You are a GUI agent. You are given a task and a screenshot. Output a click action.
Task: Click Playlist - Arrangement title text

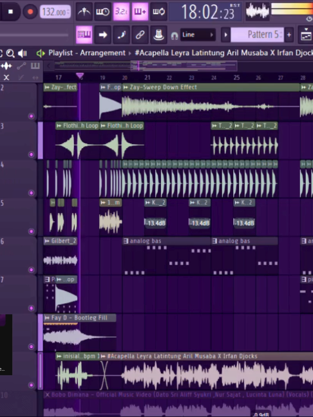[x=87, y=53]
